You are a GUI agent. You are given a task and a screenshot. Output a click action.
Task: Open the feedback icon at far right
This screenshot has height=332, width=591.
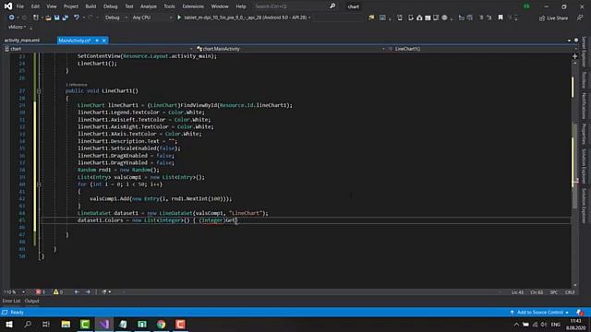pyautogui.click(x=580, y=18)
